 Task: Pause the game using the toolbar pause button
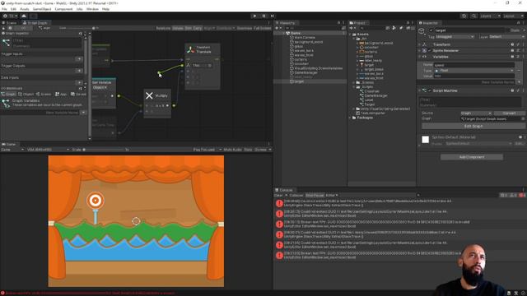[263, 16]
